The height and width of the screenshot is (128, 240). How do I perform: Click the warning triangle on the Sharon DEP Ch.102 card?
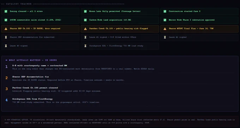point(6,29)
